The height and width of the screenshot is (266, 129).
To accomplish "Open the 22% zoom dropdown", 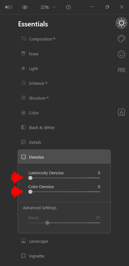I will click(x=48, y=7).
